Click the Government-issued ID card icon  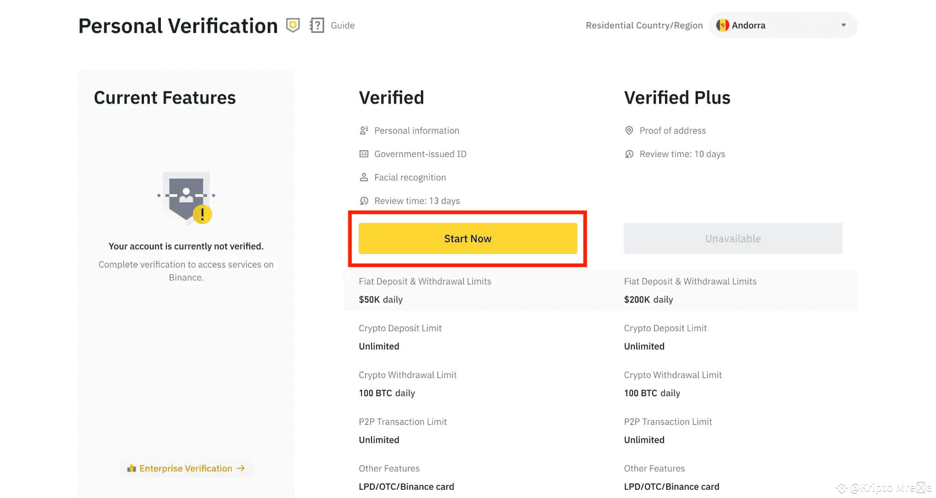[x=364, y=154]
